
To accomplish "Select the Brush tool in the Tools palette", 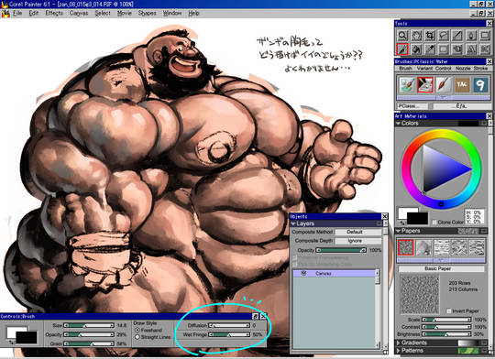I will coord(402,49).
